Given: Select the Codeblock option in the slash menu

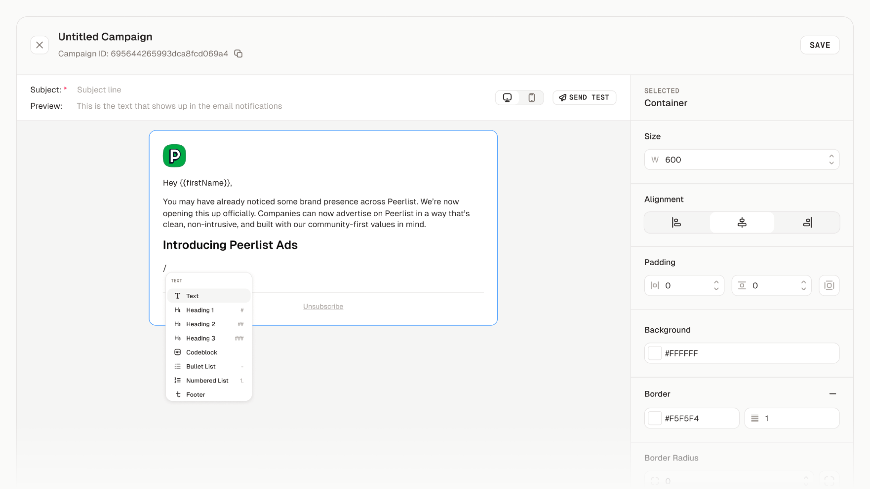Looking at the screenshot, I should (x=201, y=352).
